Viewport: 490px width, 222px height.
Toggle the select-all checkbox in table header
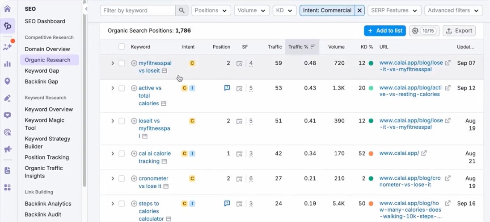tap(122, 47)
